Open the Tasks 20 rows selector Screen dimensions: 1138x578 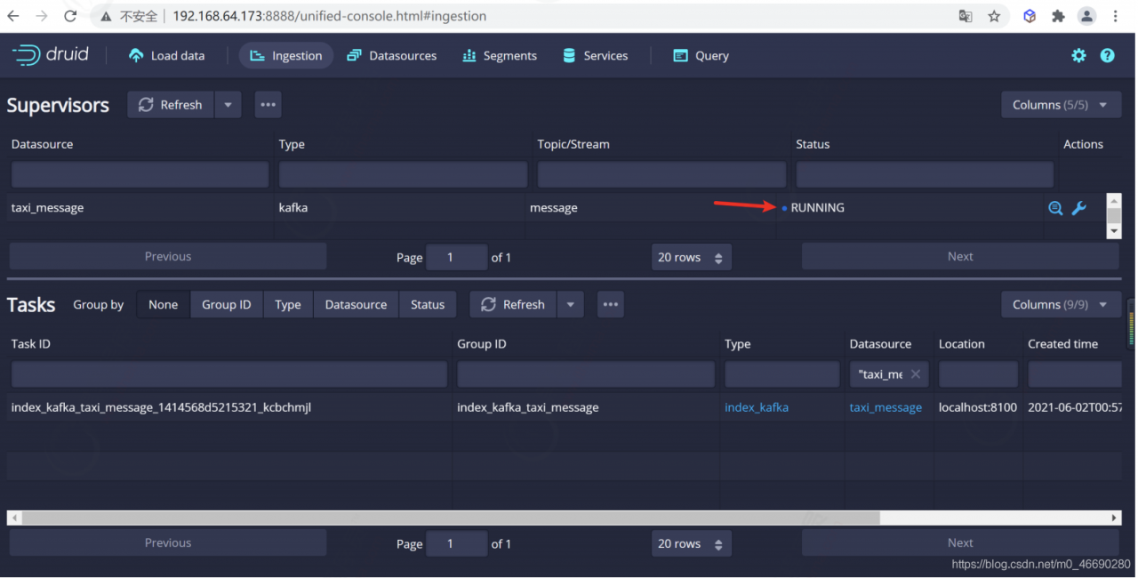[x=692, y=543]
